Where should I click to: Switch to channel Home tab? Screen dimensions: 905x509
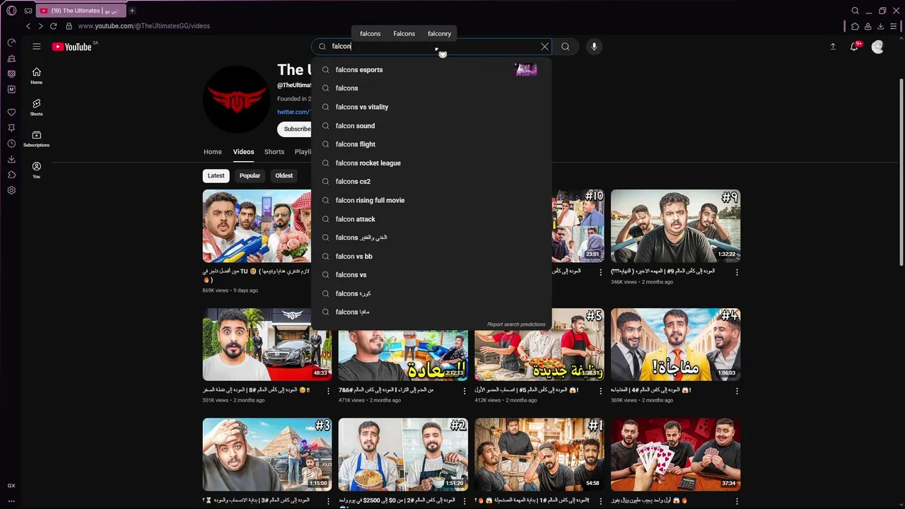click(x=212, y=152)
